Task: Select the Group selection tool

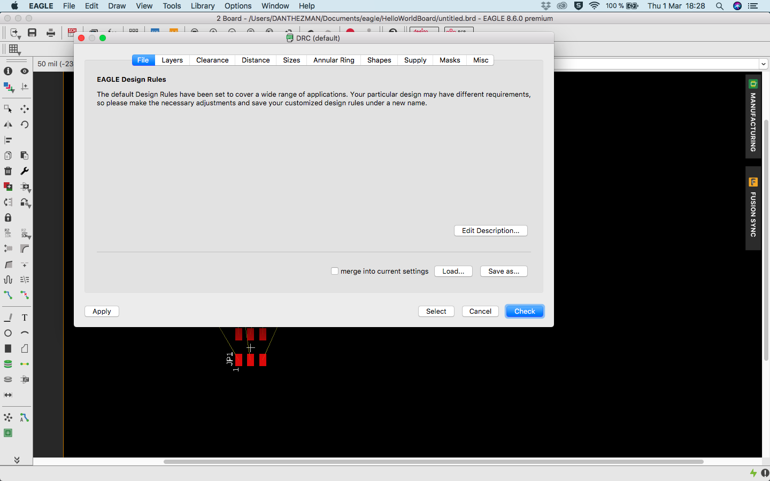Action: [8, 109]
